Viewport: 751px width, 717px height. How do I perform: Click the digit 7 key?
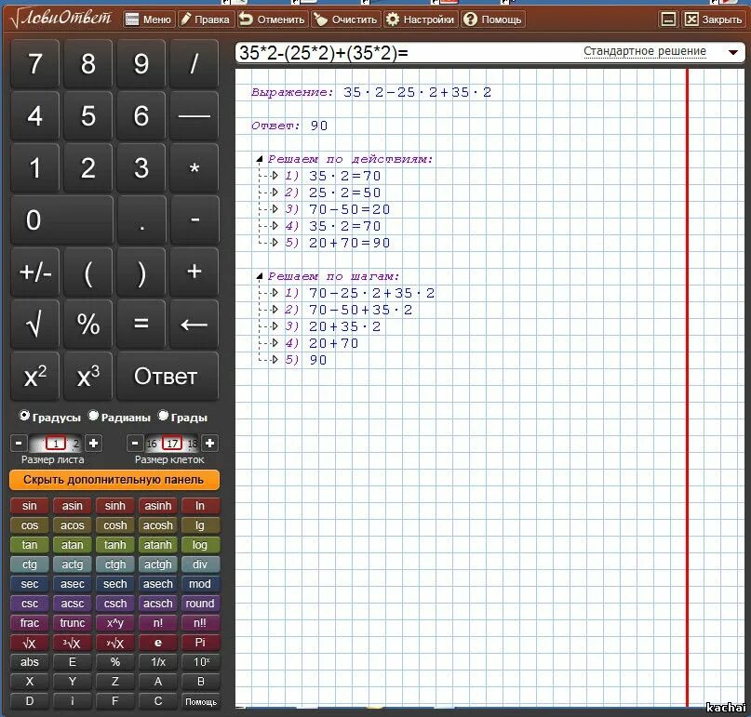point(35,63)
